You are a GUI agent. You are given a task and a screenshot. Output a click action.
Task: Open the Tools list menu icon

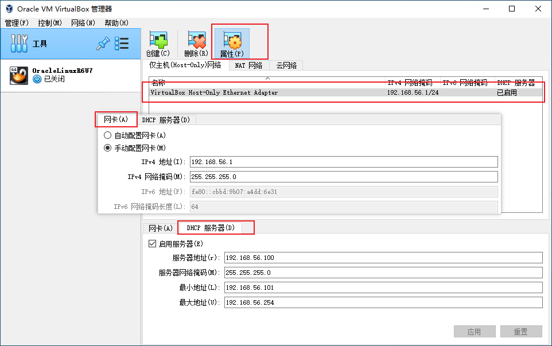[x=122, y=44]
